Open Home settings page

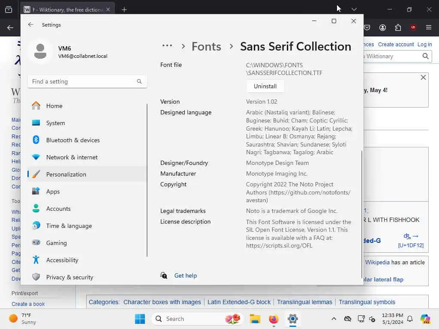pos(87,106)
